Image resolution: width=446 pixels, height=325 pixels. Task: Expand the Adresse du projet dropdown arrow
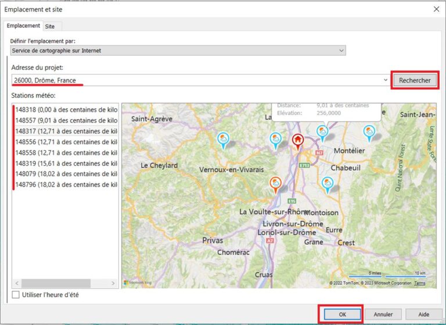click(x=386, y=80)
